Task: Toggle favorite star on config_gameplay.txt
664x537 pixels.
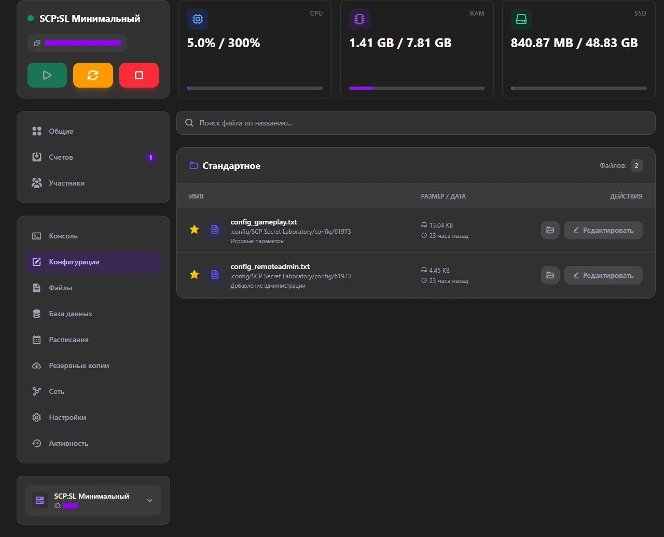Action: [195, 230]
